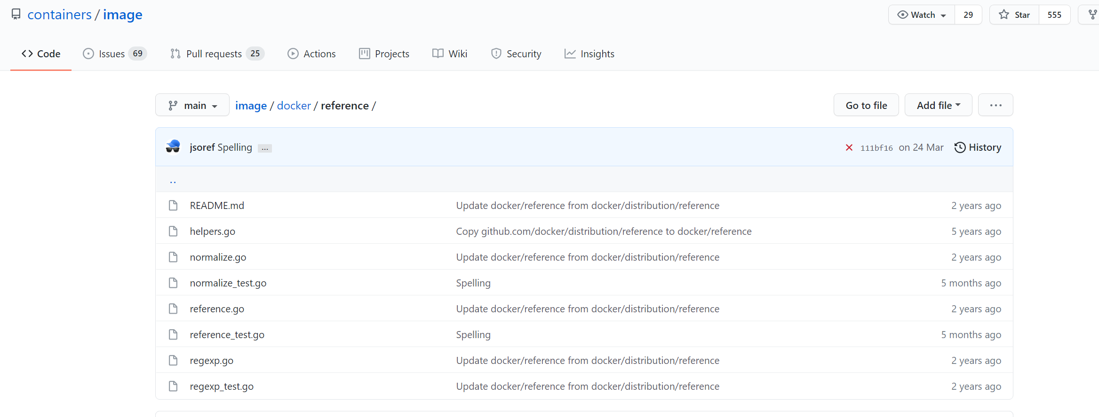Click the file icon next to normalize.go

173,257
